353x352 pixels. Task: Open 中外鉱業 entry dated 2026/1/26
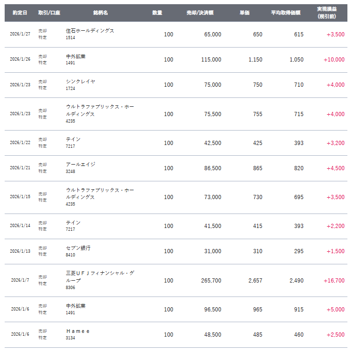tap(76, 56)
